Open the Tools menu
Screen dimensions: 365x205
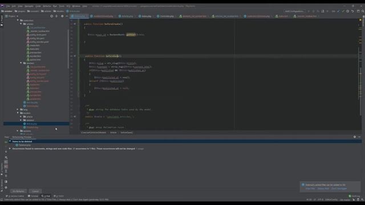(62, 6)
